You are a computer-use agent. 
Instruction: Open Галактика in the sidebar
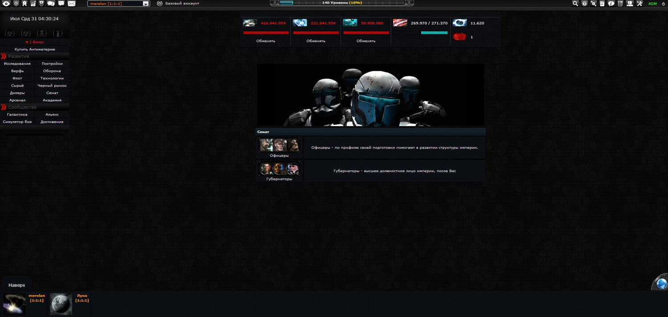tap(17, 114)
